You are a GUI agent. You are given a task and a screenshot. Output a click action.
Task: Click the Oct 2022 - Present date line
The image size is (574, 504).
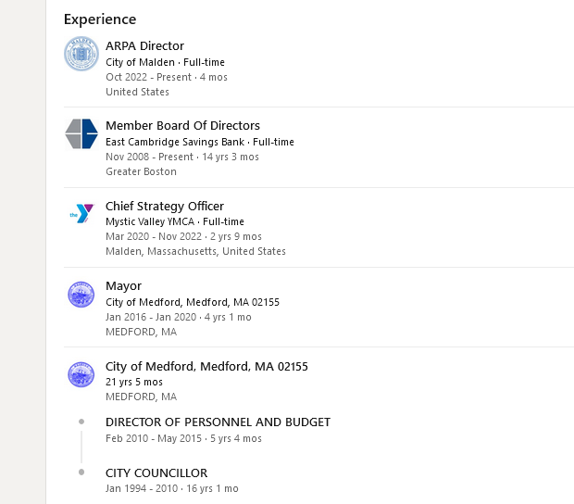pyautogui.click(x=166, y=77)
